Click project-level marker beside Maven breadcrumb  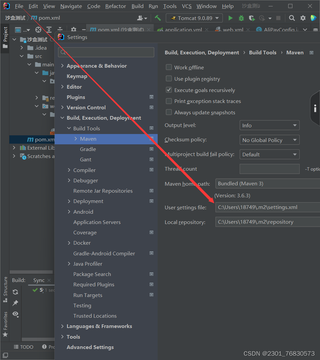(312, 53)
